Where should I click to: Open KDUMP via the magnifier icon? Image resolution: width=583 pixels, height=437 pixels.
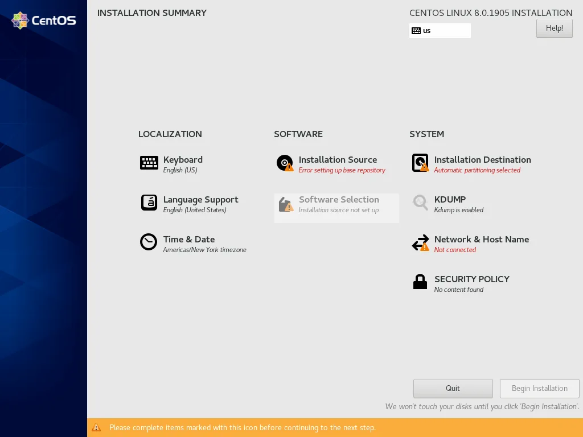[x=420, y=203]
